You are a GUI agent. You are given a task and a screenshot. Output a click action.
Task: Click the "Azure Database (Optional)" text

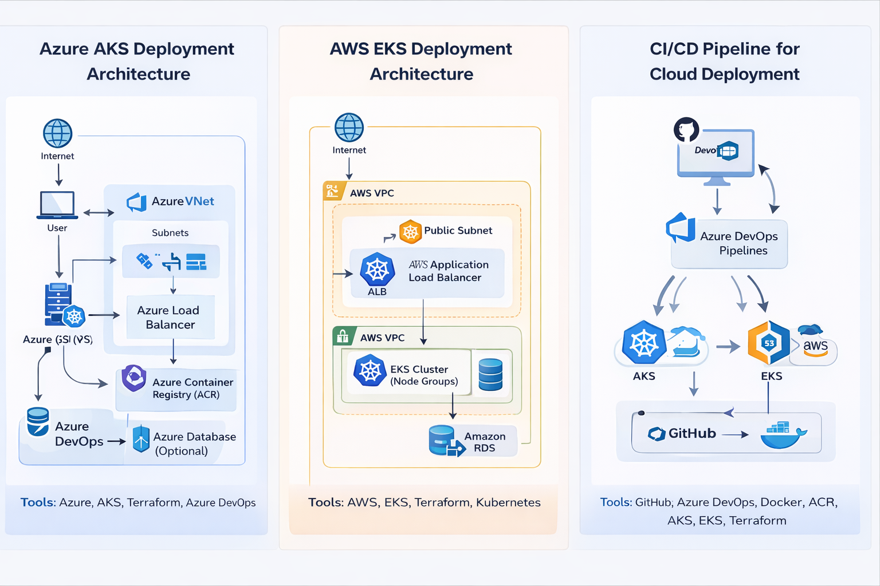click(195, 444)
